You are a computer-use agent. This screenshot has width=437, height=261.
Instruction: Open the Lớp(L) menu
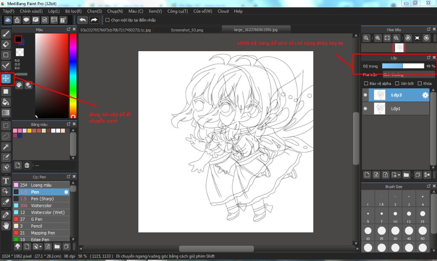(54, 11)
